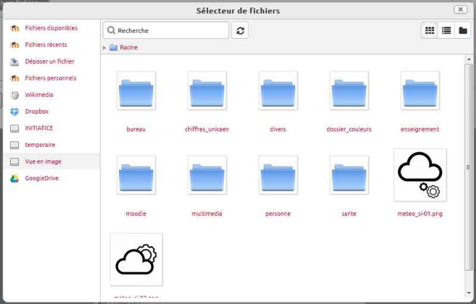Open the chiffres_unicaen folder

coord(207,91)
